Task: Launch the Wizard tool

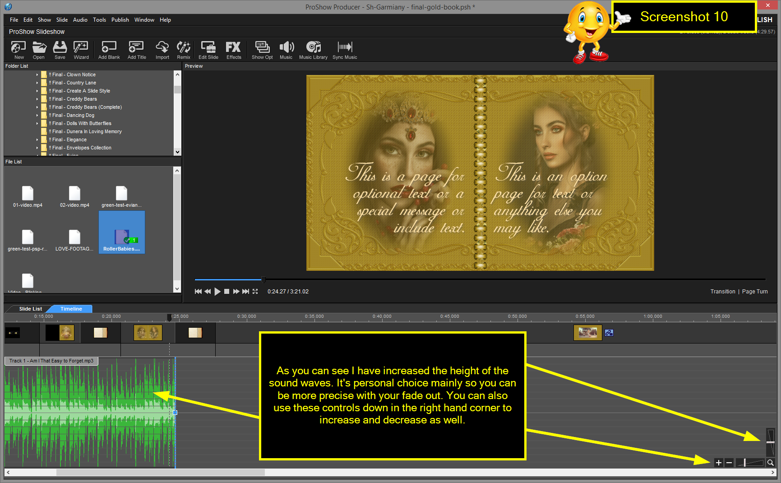Action: pyautogui.click(x=81, y=50)
